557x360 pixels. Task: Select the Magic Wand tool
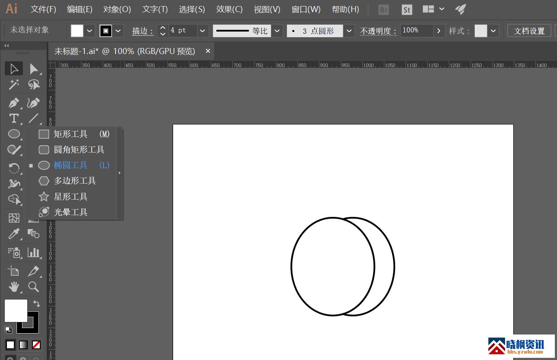click(14, 85)
